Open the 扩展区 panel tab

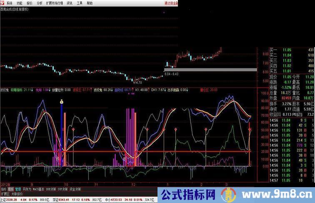pyautogui.click(x=5, y=194)
